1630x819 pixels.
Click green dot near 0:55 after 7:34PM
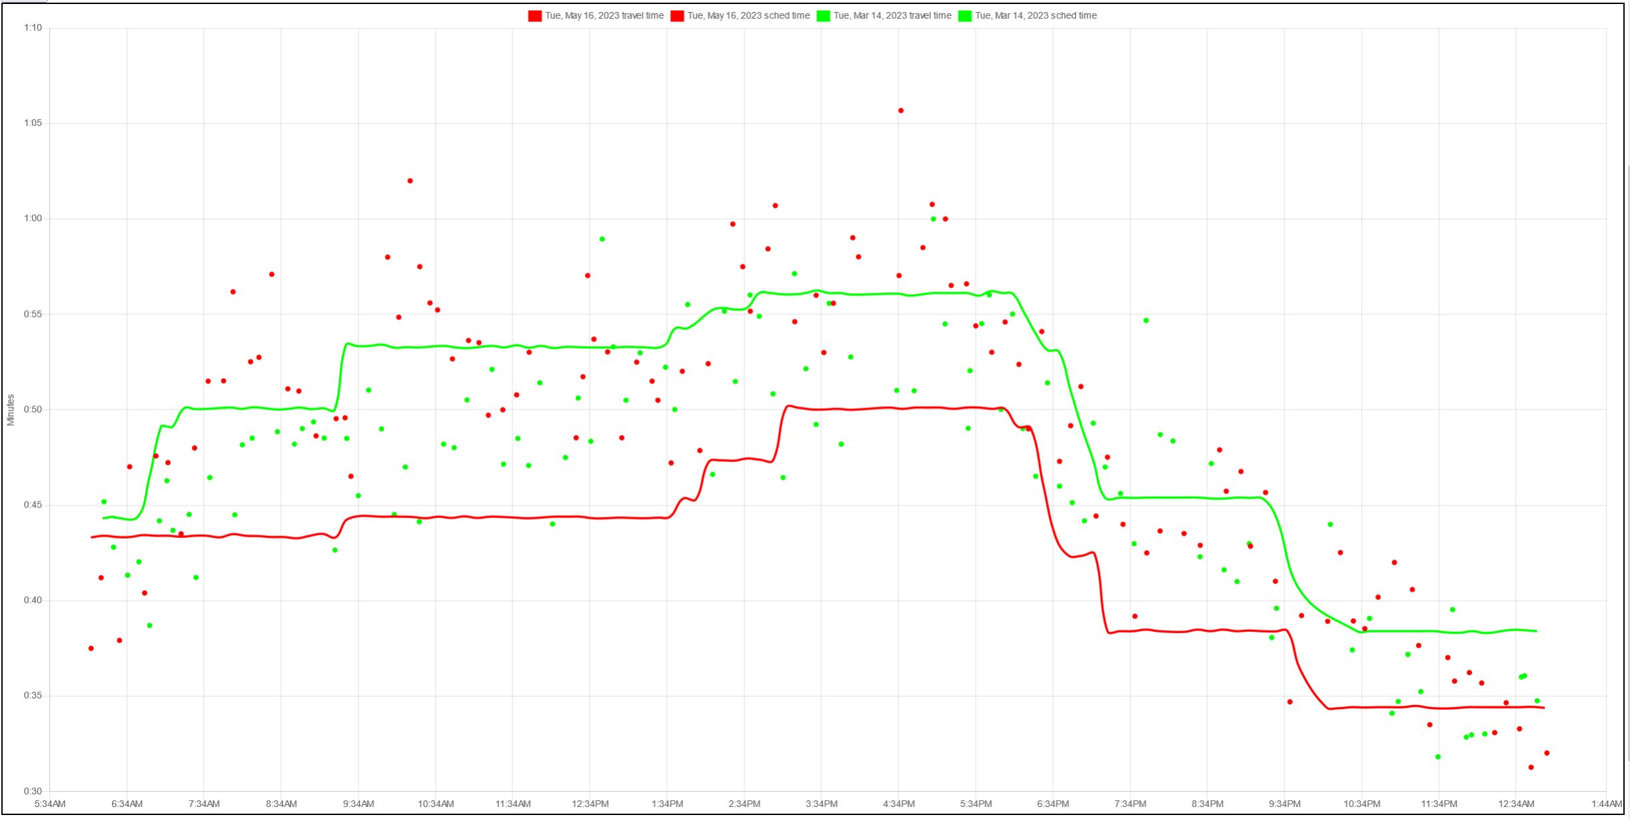pyautogui.click(x=1146, y=321)
